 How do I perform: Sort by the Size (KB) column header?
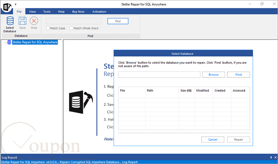tap(187, 90)
